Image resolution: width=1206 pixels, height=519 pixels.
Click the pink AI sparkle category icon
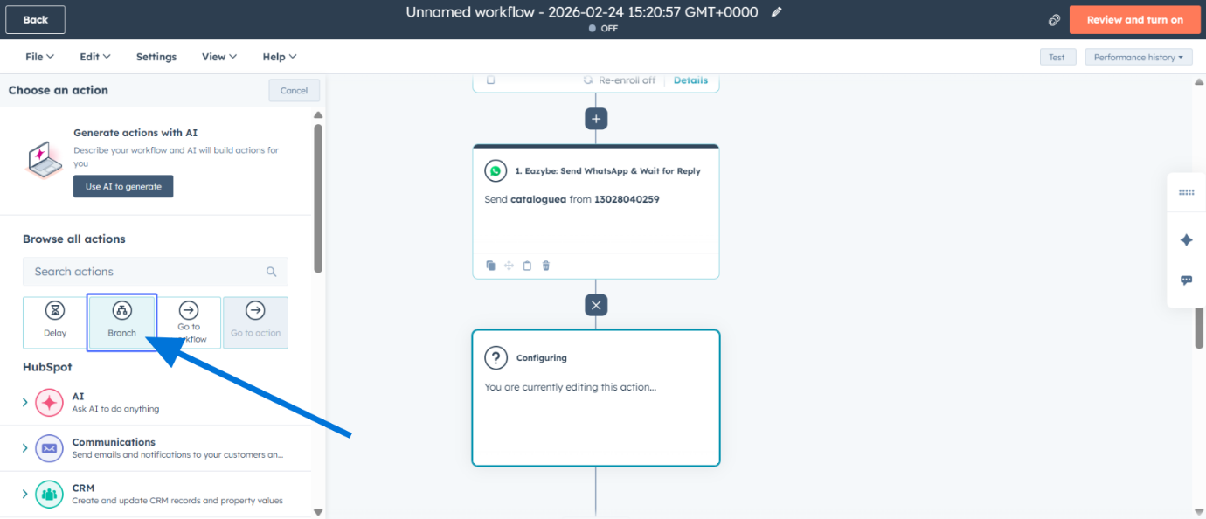(49, 403)
